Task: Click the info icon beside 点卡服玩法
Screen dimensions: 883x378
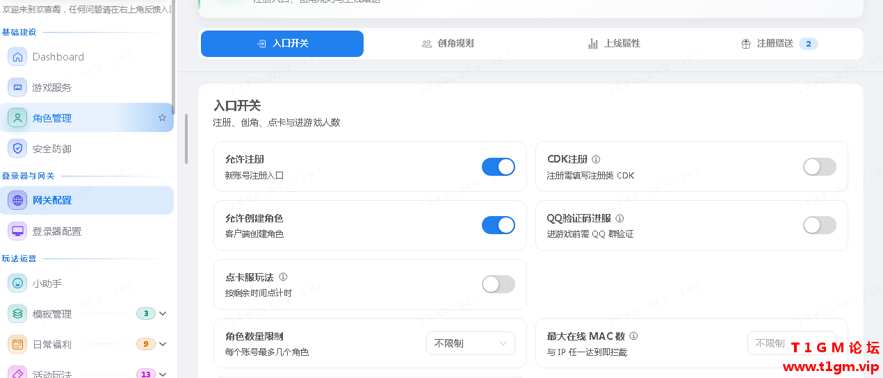Action: (283, 277)
